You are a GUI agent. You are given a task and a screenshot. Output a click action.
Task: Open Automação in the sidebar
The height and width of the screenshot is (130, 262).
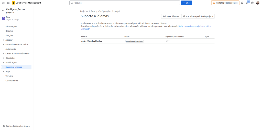coord(11,49)
